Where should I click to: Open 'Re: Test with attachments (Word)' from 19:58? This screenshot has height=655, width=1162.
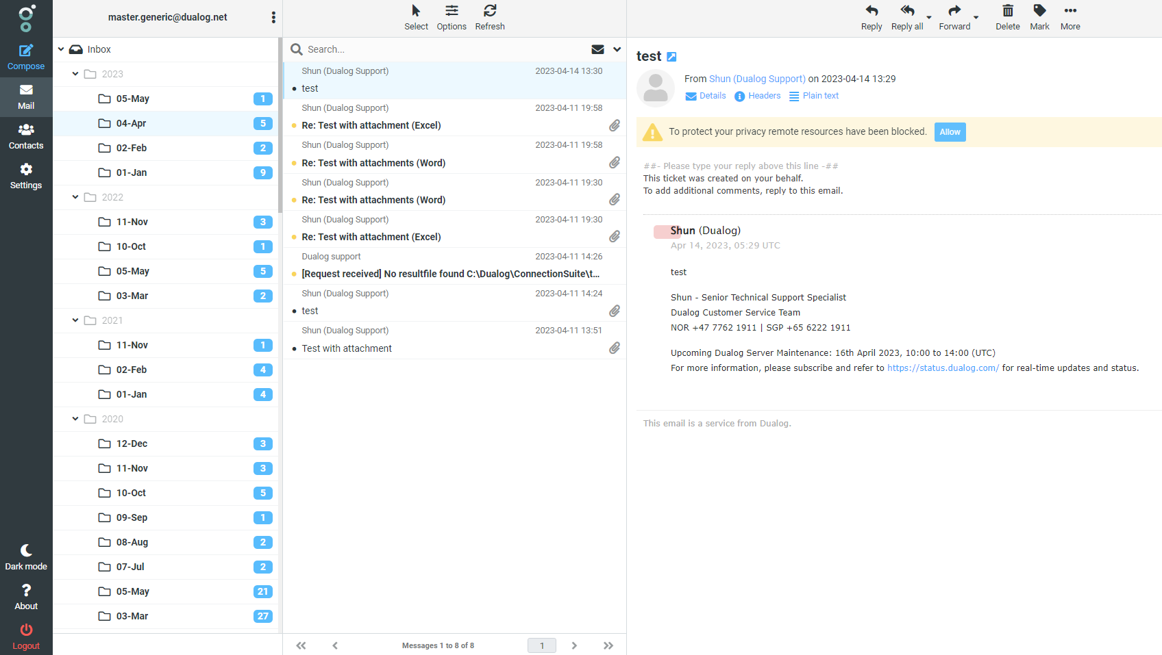[455, 155]
